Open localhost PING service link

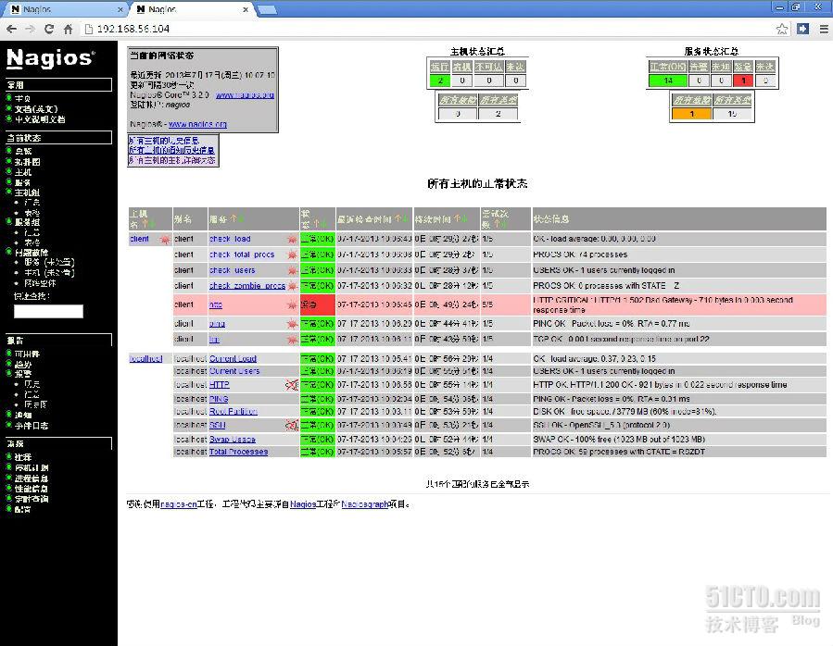coord(219,399)
